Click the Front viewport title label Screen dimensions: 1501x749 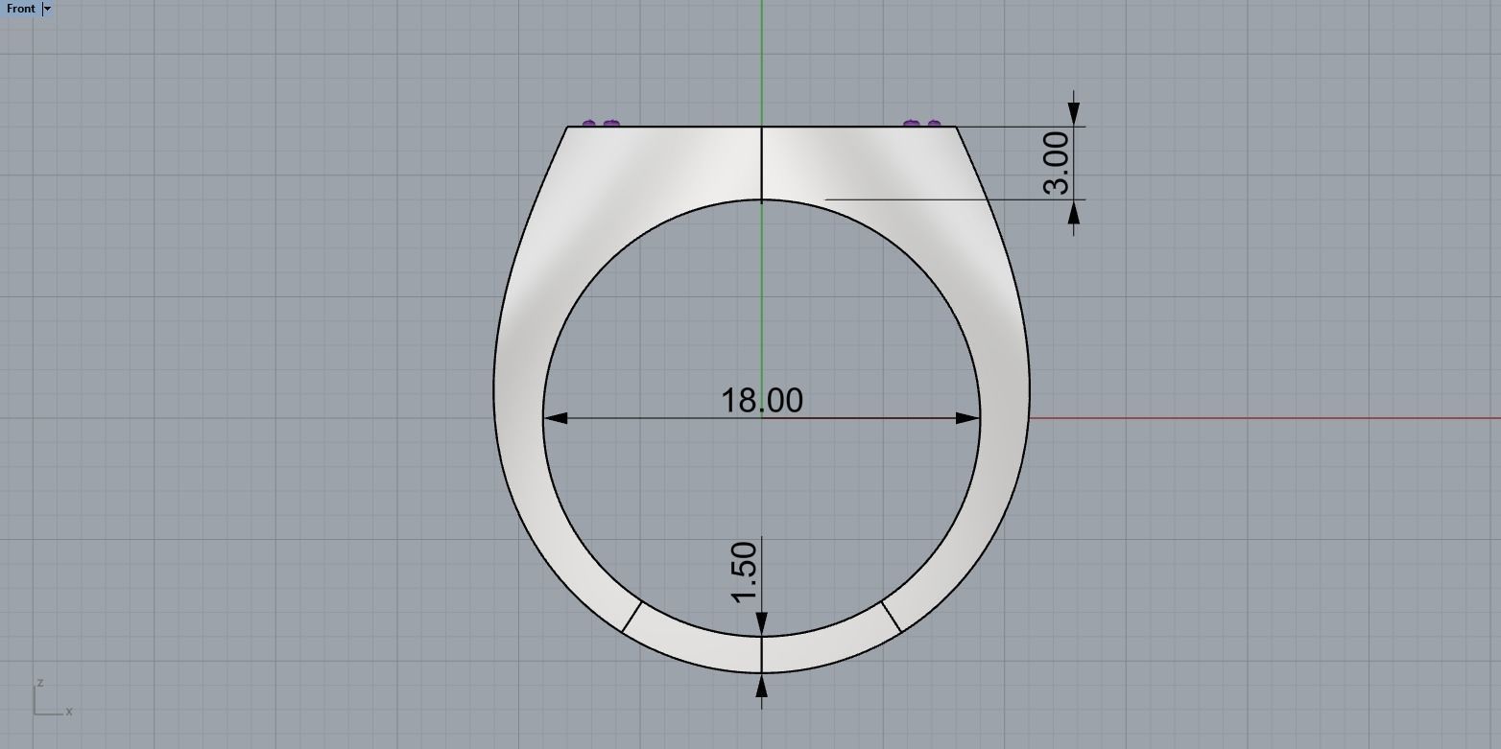(20, 9)
